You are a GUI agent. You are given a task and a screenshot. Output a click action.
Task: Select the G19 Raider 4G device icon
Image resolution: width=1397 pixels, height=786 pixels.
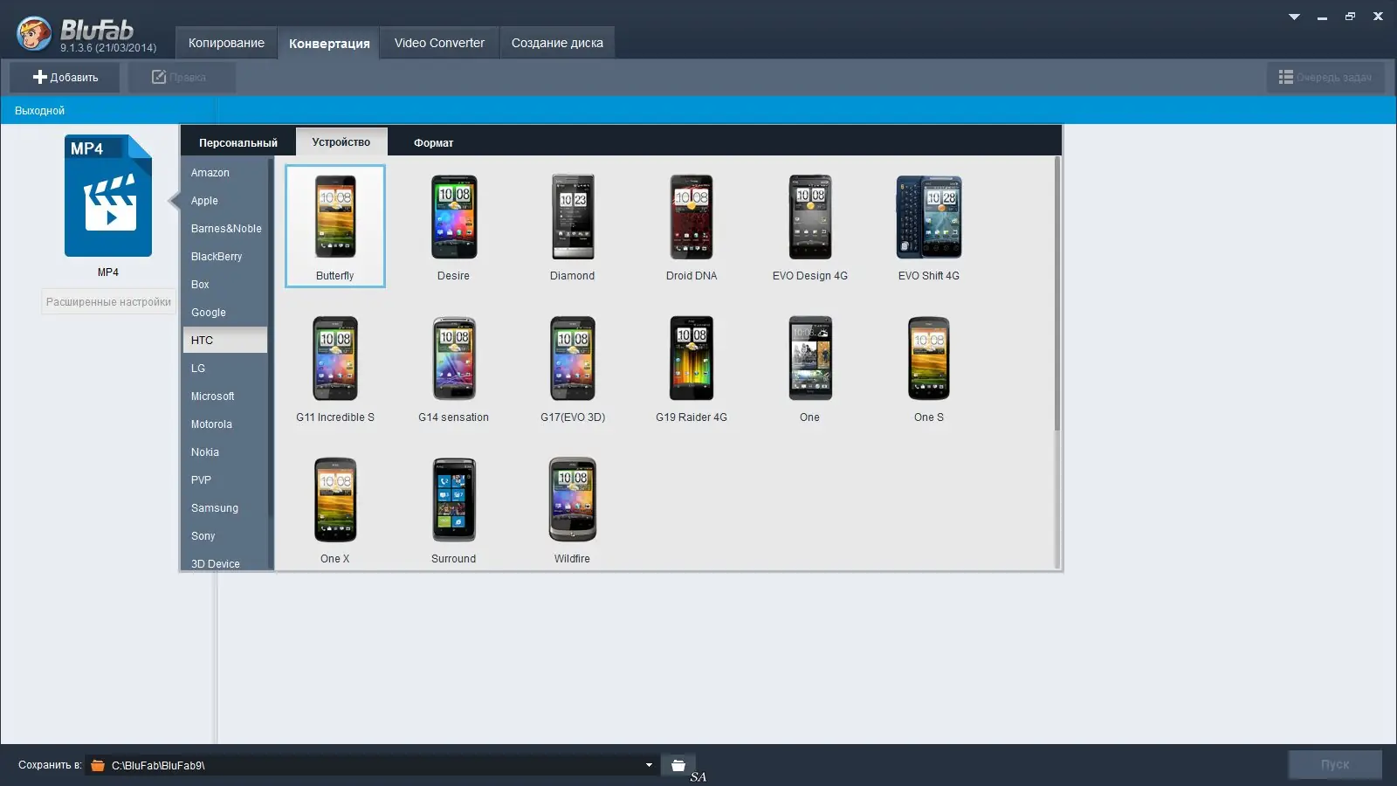tap(692, 358)
